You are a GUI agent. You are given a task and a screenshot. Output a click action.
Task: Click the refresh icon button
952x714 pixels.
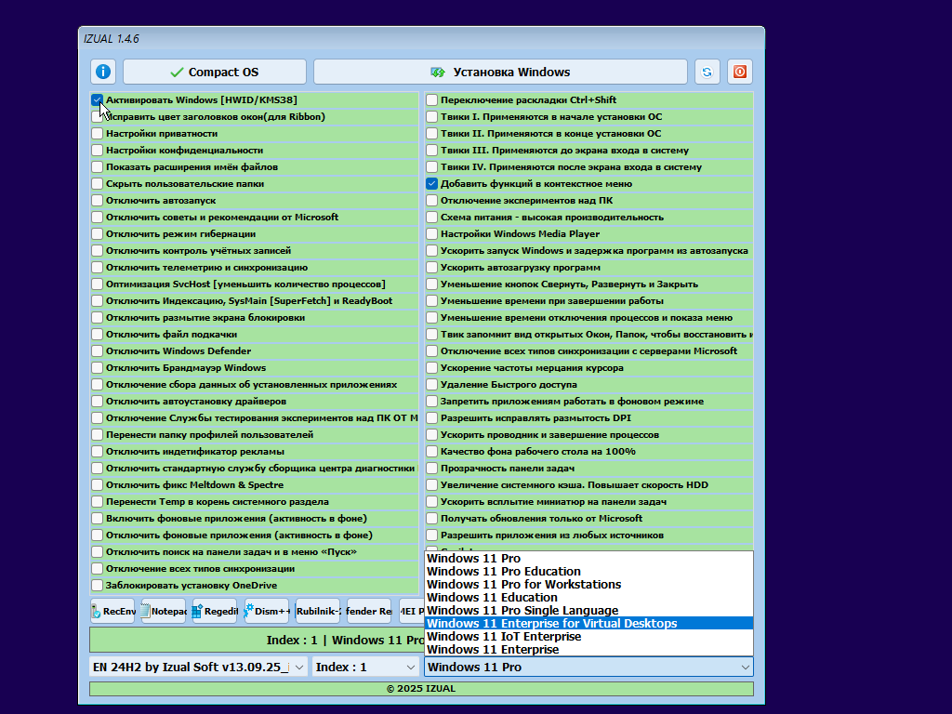[x=707, y=72]
